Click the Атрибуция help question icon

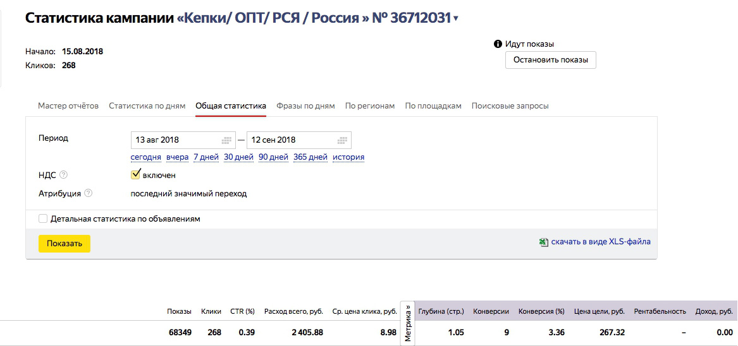click(88, 193)
